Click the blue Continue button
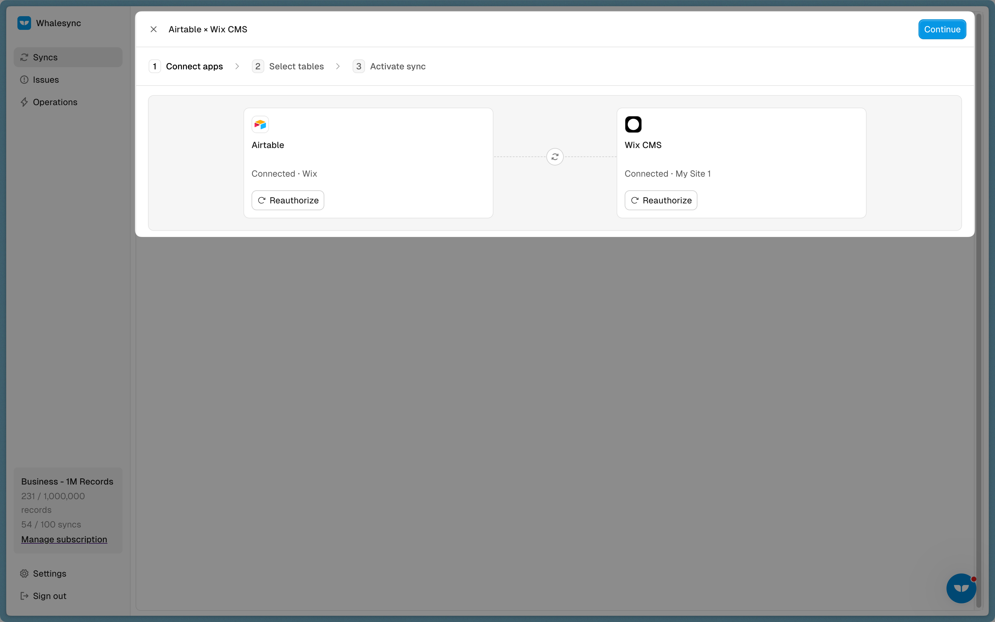Screen dimensions: 995x622 (942, 29)
